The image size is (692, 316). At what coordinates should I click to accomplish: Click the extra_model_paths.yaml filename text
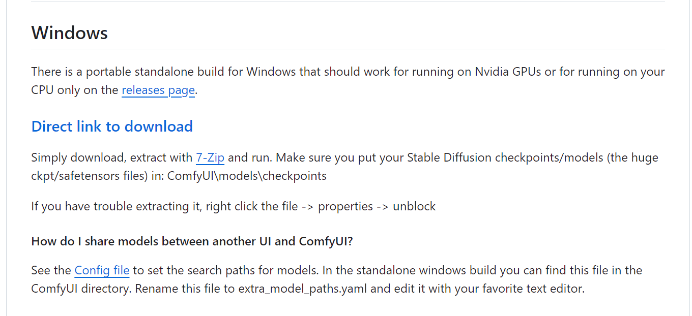tap(304, 289)
